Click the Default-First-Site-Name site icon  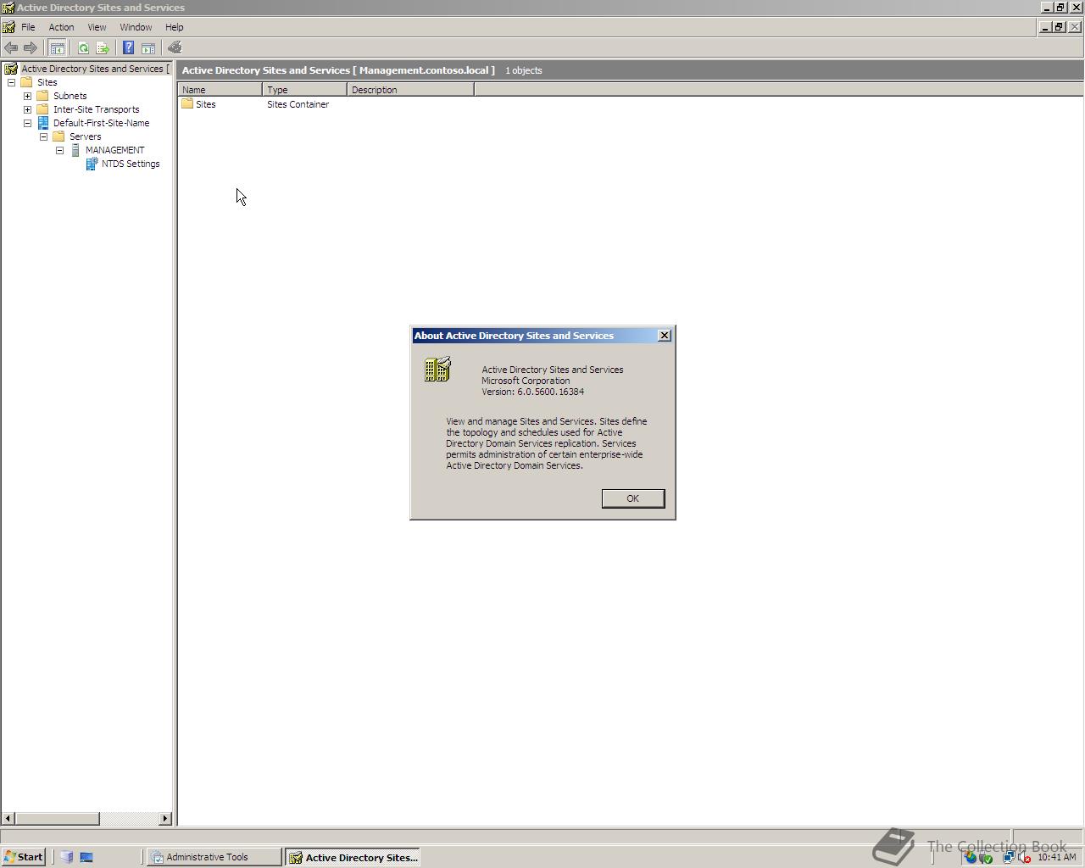pyautogui.click(x=43, y=123)
